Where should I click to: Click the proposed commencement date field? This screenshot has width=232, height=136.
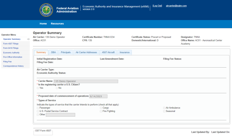(x=98, y=96)
